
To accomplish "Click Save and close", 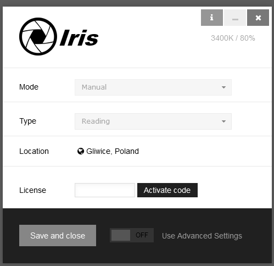I will click(x=58, y=236).
